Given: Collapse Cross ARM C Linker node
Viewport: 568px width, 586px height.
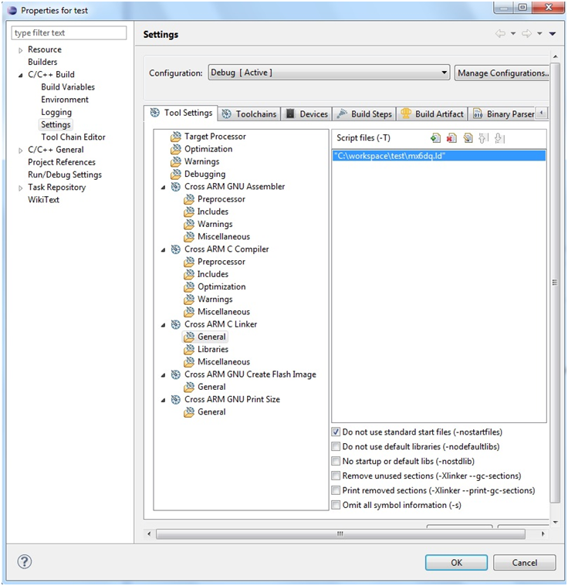Looking at the screenshot, I should tap(164, 325).
